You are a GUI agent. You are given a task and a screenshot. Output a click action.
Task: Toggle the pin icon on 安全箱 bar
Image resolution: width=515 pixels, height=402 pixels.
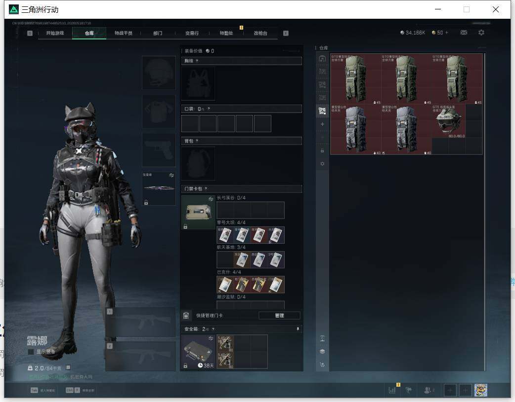pos(298,329)
